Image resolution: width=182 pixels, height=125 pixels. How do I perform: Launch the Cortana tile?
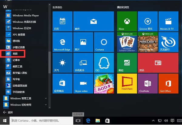[x=104, y=43]
